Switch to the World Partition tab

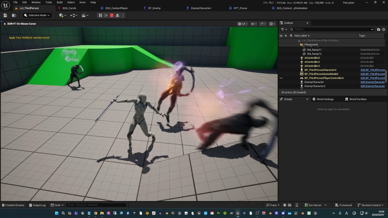click(x=358, y=99)
